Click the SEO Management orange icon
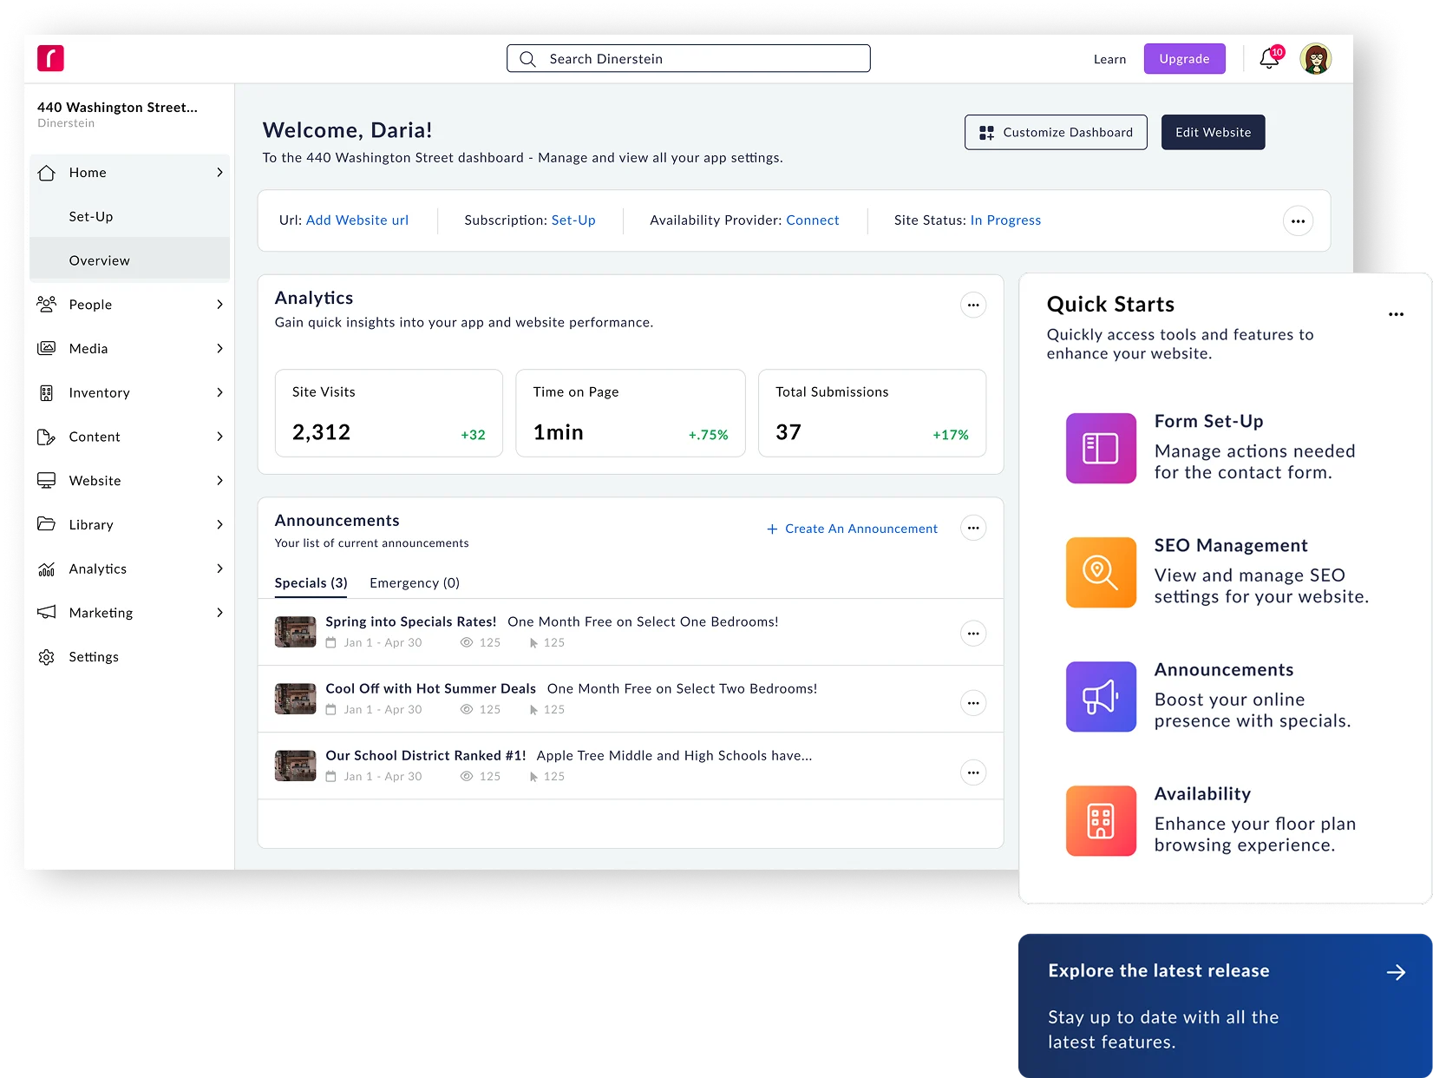1433x1078 pixels. (x=1101, y=572)
